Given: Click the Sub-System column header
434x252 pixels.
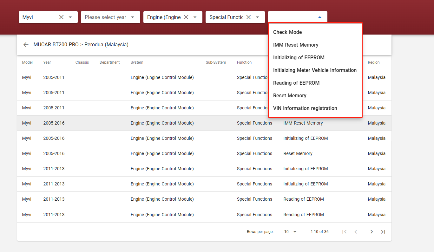Looking at the screenshot, I should (216, 62).
